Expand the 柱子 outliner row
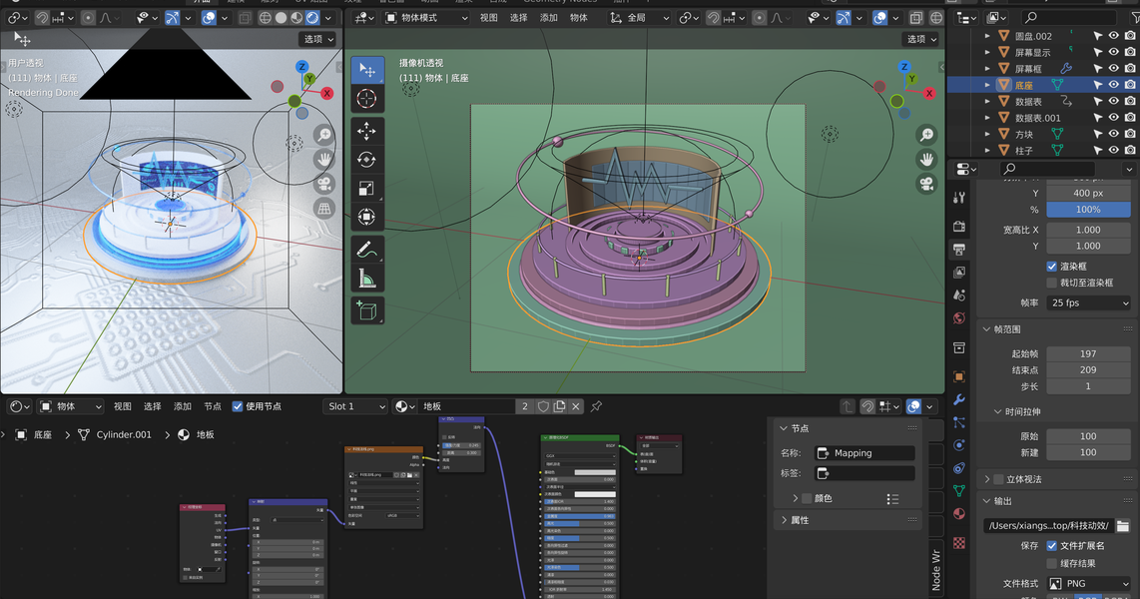The height and width of the screenshot is (599, 1140). pyautogui.click(x=987, y=151)
